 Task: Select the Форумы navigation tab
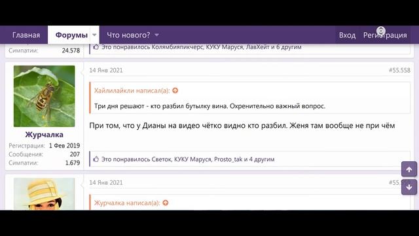71,35
